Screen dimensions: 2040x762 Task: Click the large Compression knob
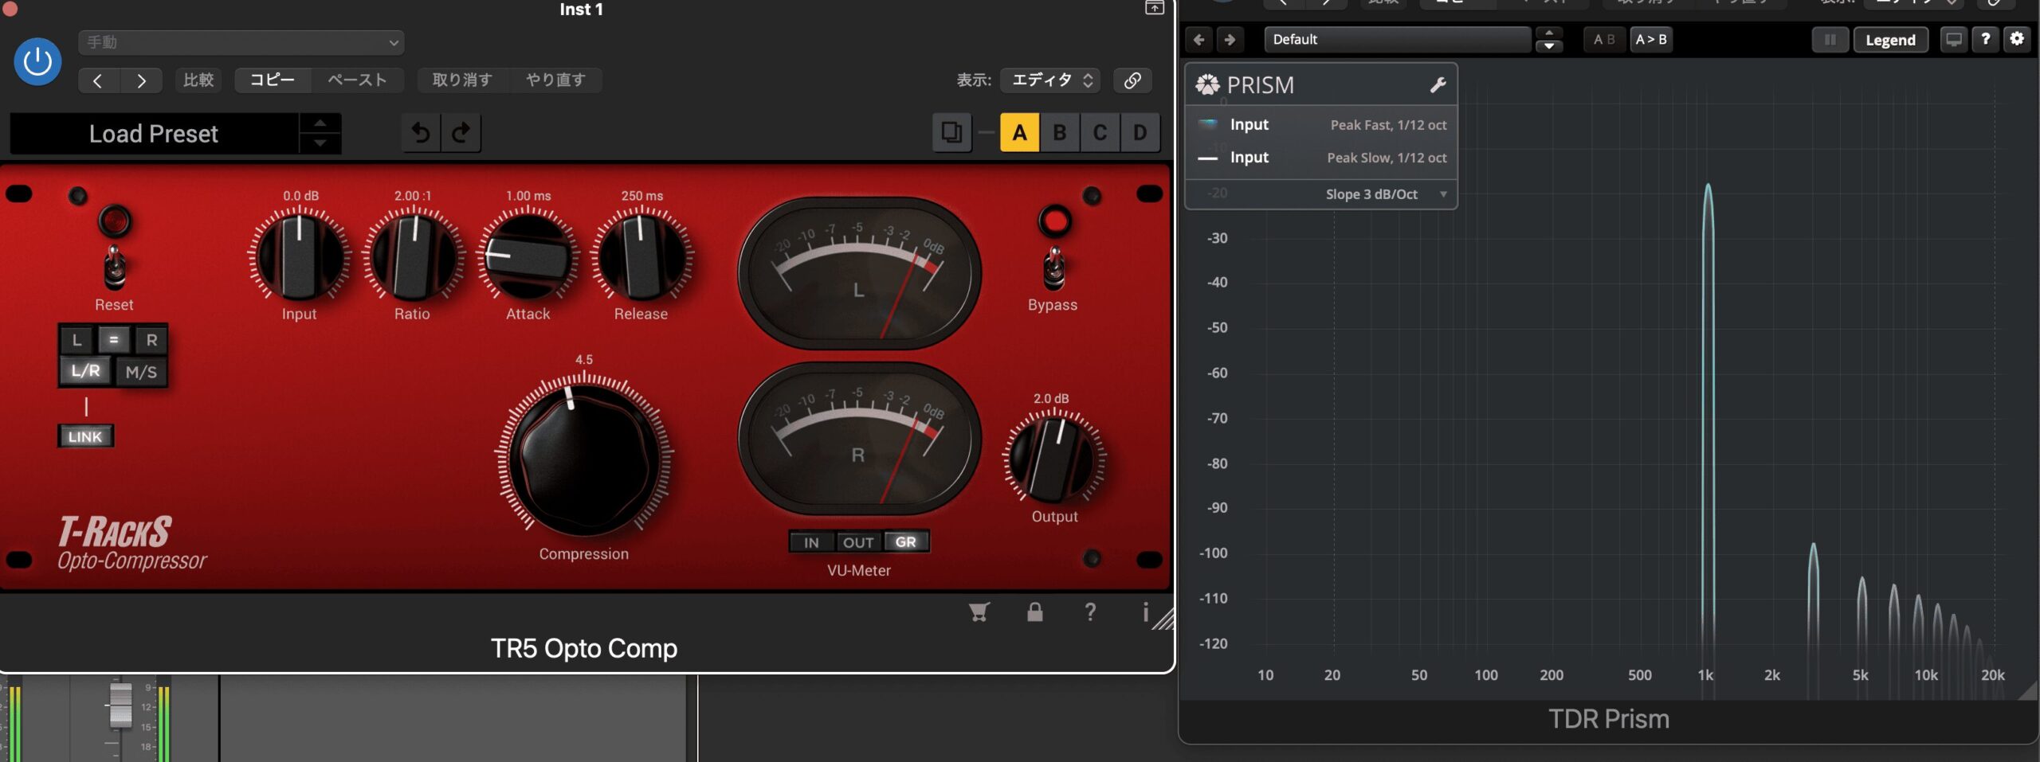coord(584,459)
